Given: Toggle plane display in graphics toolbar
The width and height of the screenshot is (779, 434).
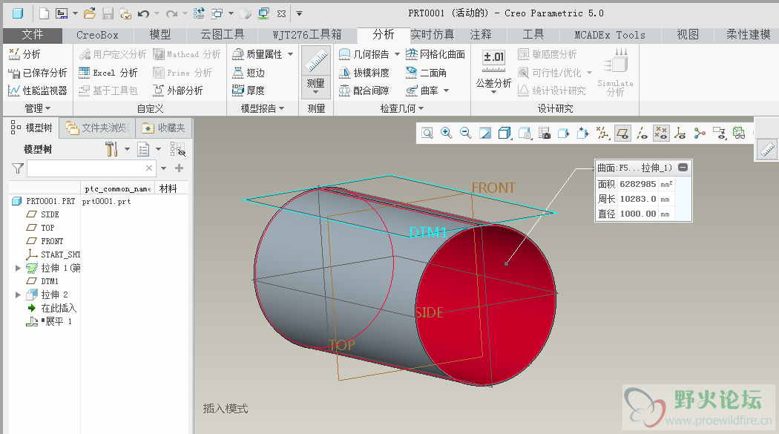Looking at the screenshot, I should [622, 133].
